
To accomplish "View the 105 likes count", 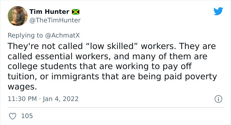I will coord(27,116).
